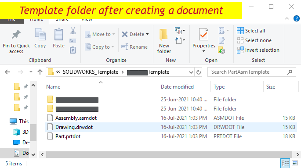The width and height of the screenshot is (301, 168).
Task: Select the Assembly.asmdot file
Action: [x=171, y=118]
